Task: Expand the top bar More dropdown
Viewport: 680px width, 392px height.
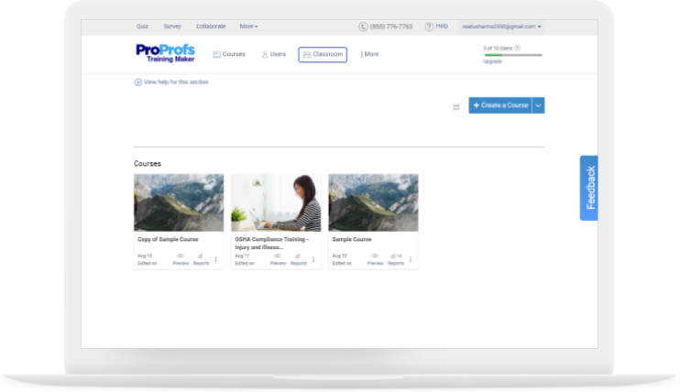Action: click(x=248, y=27)
